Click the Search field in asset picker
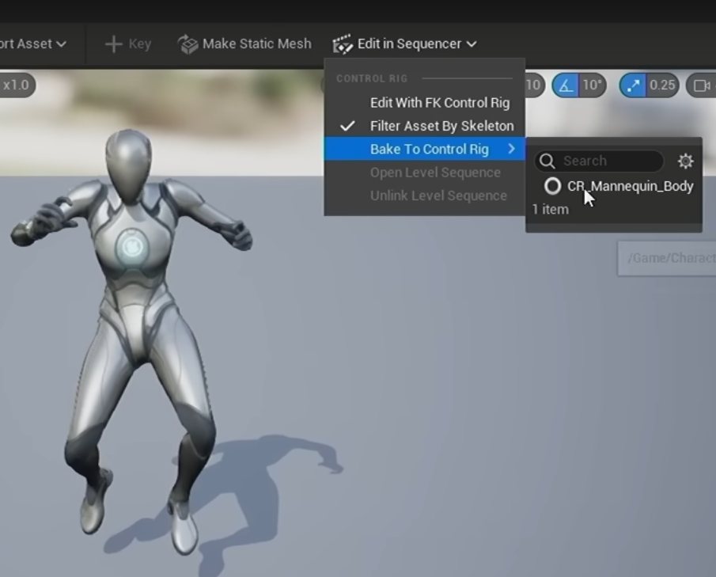Viewport: 716px width, 577px height. point(599,161)
